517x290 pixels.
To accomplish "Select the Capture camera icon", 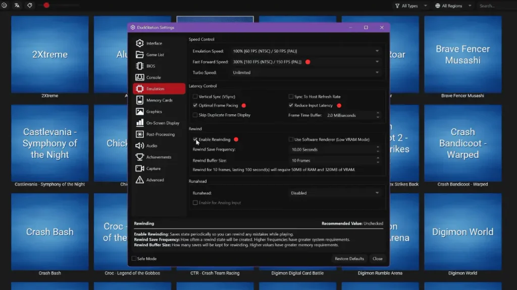I will (140, 168).
